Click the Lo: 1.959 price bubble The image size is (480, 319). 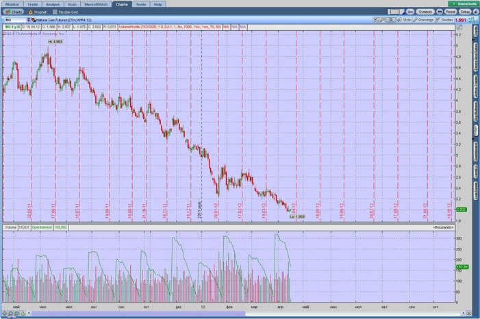click(x=297, y=217)
